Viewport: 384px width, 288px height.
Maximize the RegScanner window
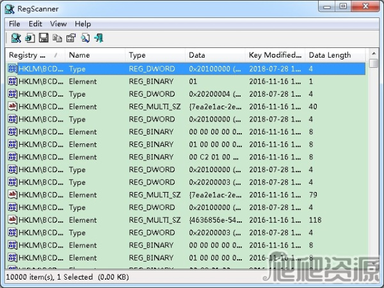pyautogui.click(x=343, y=6)
